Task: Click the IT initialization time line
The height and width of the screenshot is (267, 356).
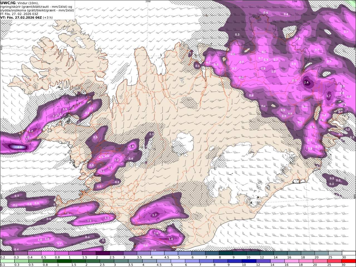Action: click(19, 14)
